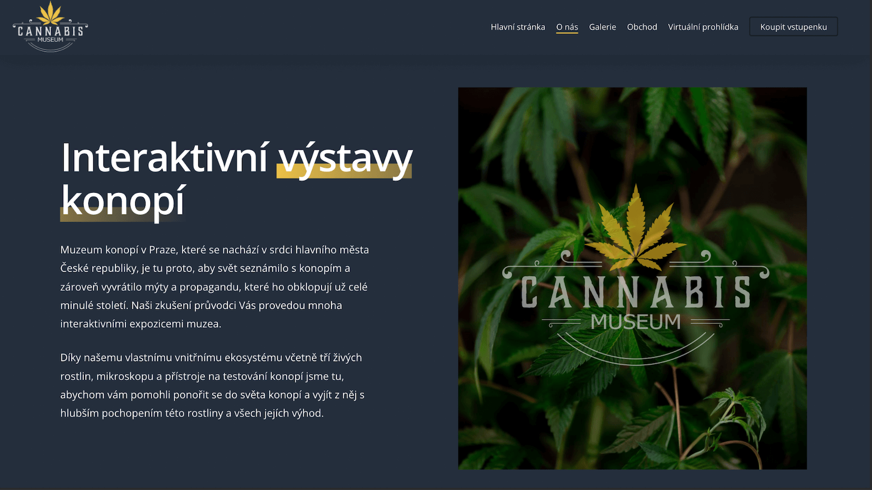The width and height of the screenshot is (872, 490).
Task: Open the Hlavní stránka menu item
Action: tap(518, 27)
